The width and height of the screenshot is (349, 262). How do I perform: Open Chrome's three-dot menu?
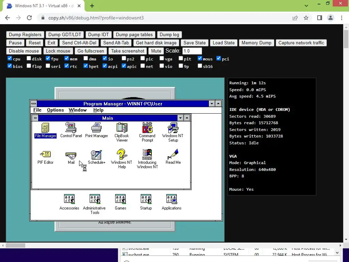342,18
